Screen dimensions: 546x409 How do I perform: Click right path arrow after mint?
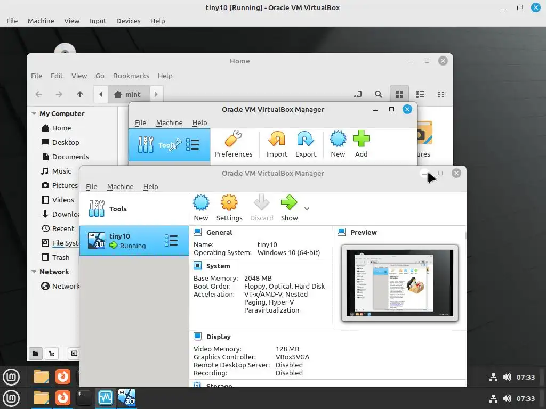click(x=156, y=94)
